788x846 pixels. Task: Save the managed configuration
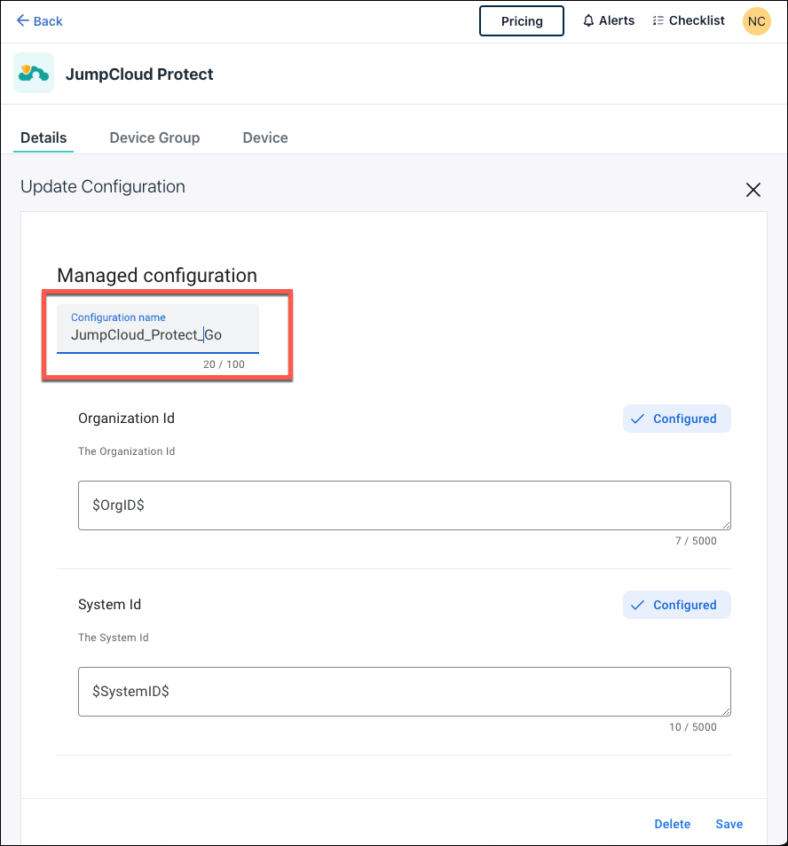(x=729, y=824)
